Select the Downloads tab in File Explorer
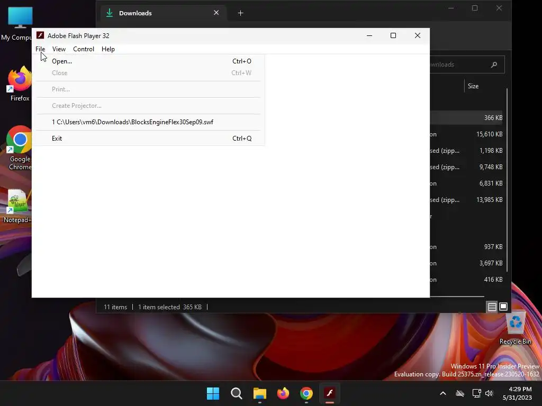Viewport: 542px width, 406px height. [164, 13]
